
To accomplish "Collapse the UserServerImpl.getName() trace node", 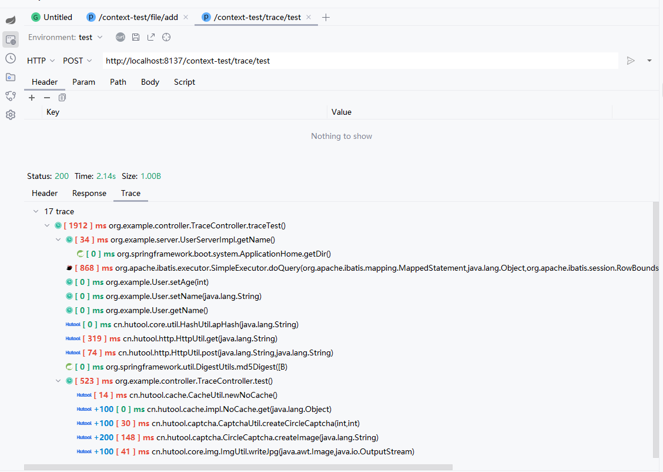I will [58, 240].
